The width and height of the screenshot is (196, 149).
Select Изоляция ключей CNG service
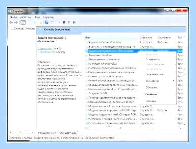(x=103, y=64)
